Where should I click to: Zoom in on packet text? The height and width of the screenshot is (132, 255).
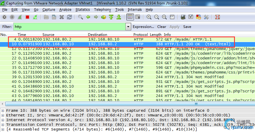click(x=149, y=17)
